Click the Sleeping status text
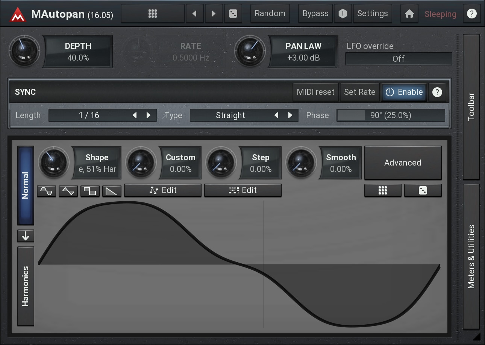Viewport: 485px width, 345px height. pyautogui.click(x=440, y=14)
